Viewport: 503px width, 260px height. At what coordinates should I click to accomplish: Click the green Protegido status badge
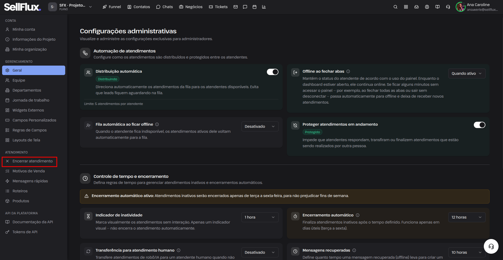point(312,132)
